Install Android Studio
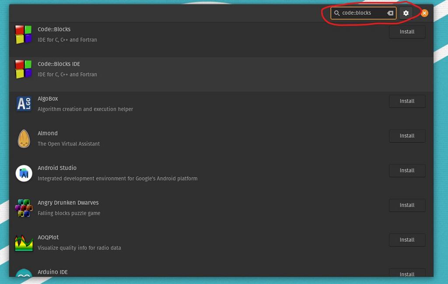448x284 pixels. (x=407, y=171)
